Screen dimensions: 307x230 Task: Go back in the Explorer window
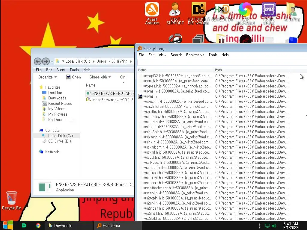point(37,61)
